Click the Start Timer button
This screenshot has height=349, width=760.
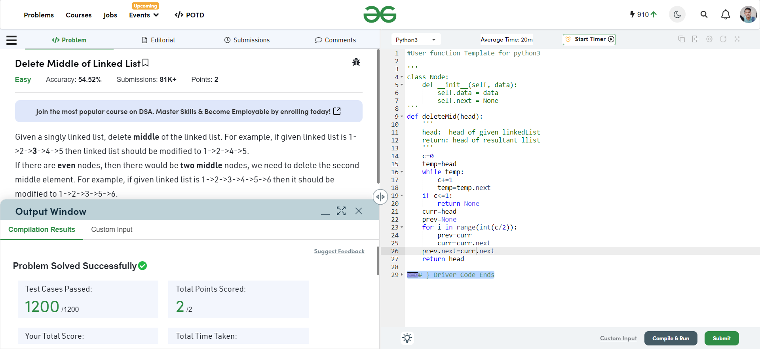click(589, 39)
